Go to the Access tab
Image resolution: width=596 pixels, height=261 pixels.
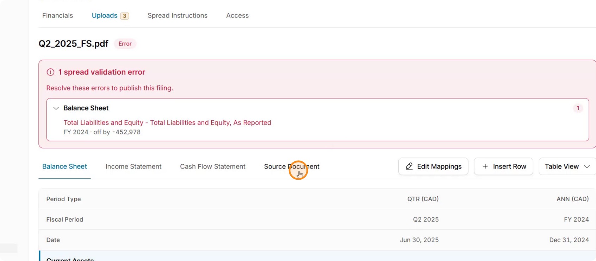[x=237, y=15]
